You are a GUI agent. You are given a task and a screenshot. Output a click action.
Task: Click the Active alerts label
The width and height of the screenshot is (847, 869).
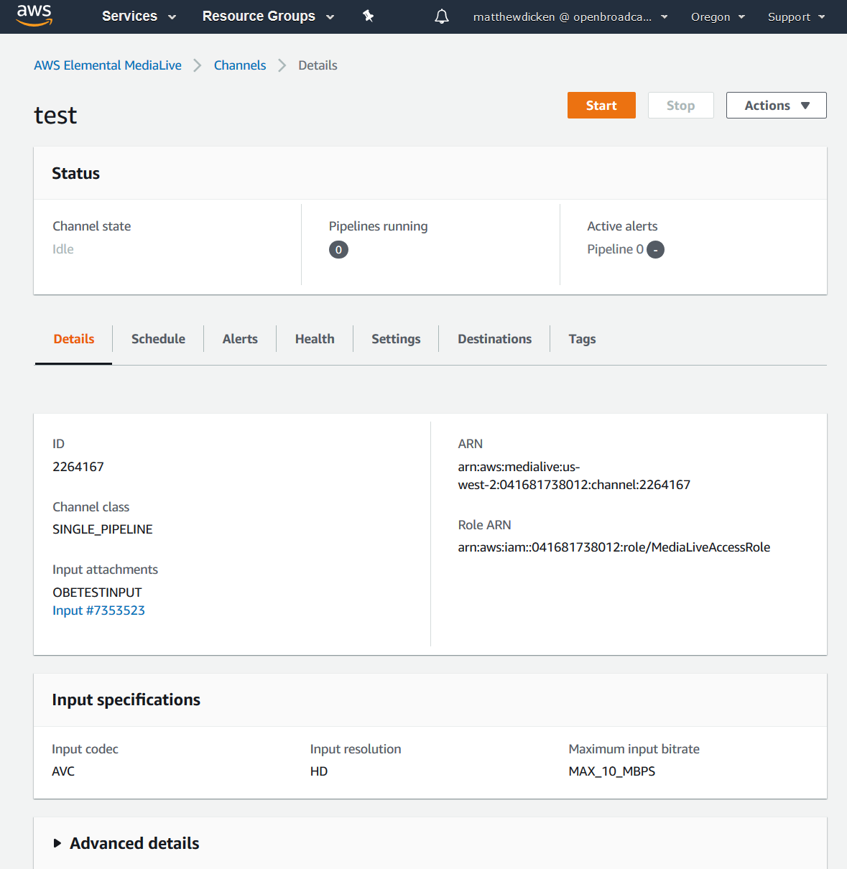click(622, 226)
